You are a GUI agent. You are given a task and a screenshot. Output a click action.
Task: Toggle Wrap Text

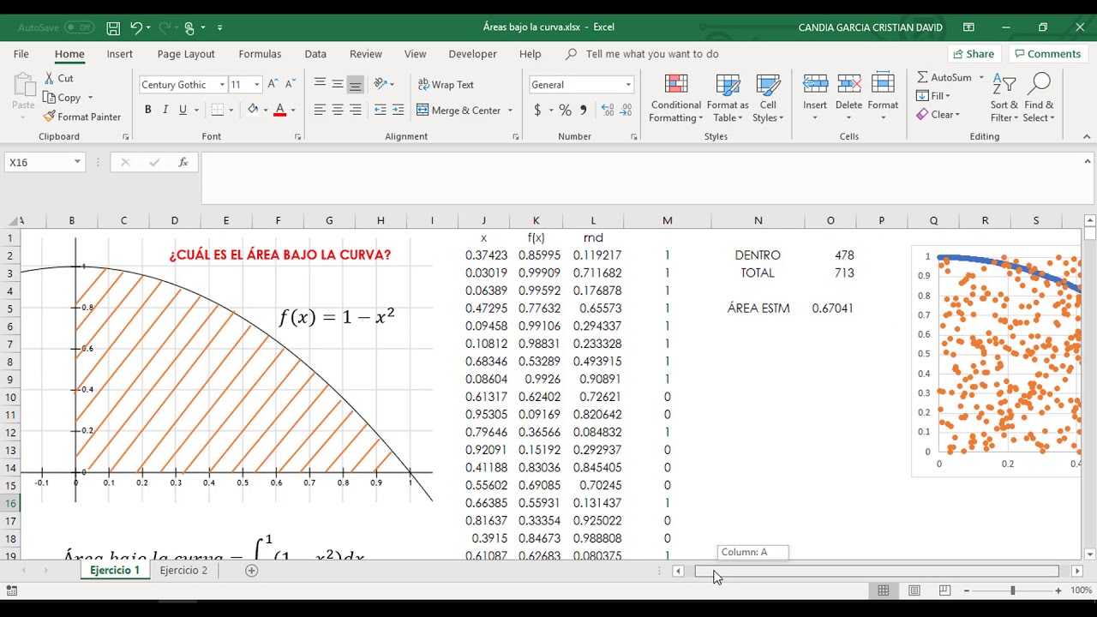pyautogui.click(x=445, y=85)
